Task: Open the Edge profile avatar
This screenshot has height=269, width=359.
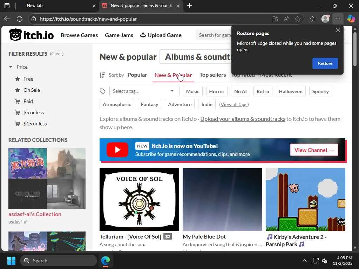Action: tap(325, 19)
